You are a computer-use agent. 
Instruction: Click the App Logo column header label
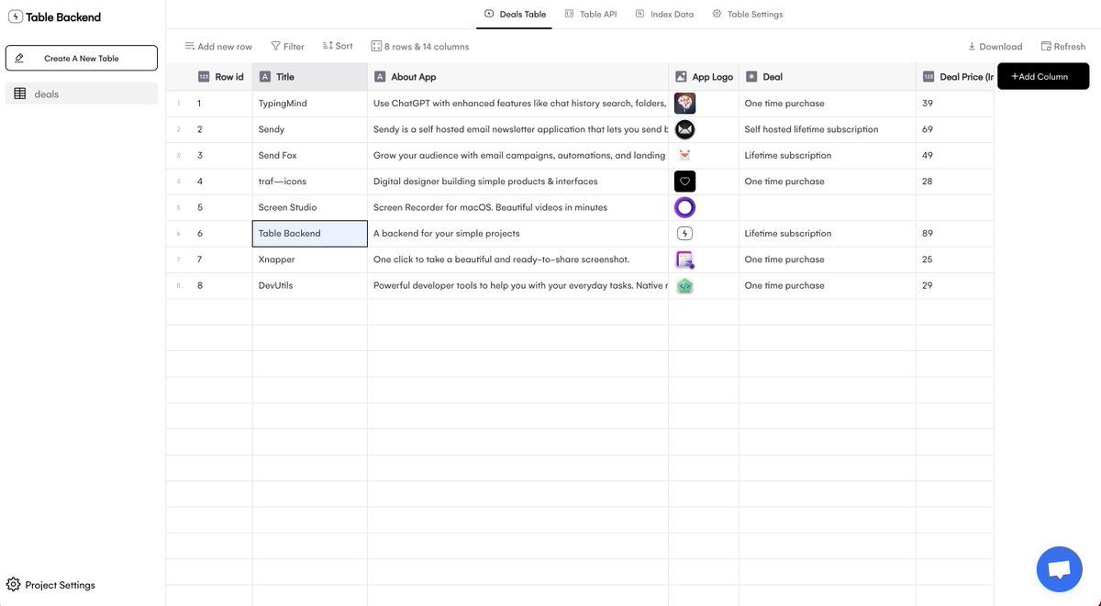click(713, 77)
